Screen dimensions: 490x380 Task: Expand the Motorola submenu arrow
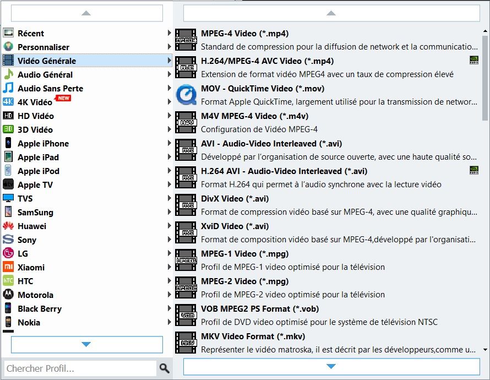169,295
